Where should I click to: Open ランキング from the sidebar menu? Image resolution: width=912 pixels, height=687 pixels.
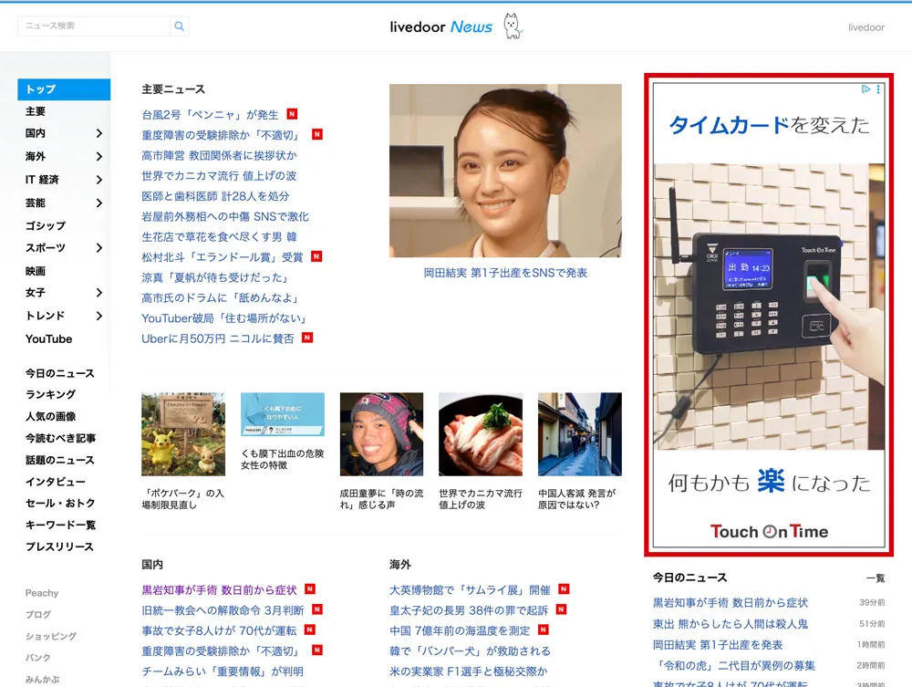(51, 394)
